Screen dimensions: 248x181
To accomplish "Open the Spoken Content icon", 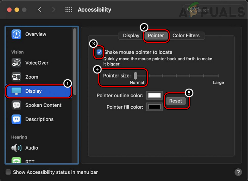I will pyautogui.click(x=17, y=105).
